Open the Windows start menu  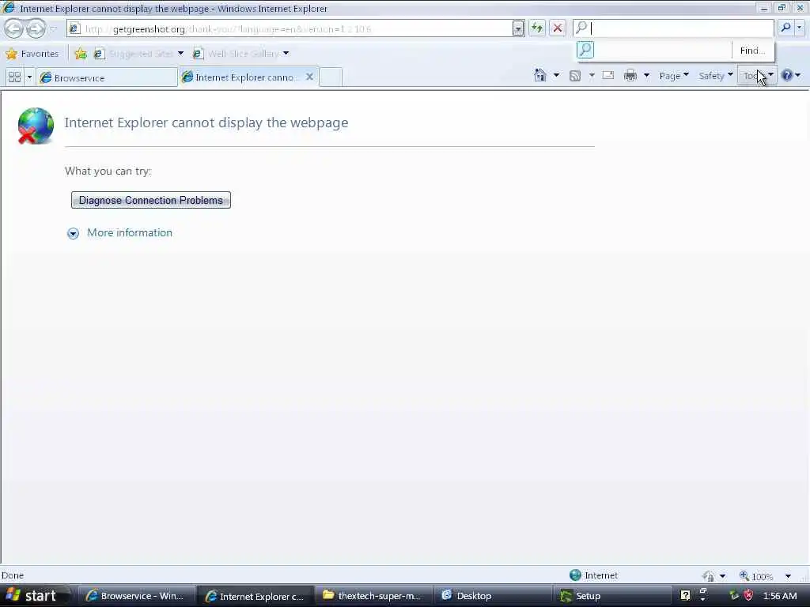pos(34,596)
